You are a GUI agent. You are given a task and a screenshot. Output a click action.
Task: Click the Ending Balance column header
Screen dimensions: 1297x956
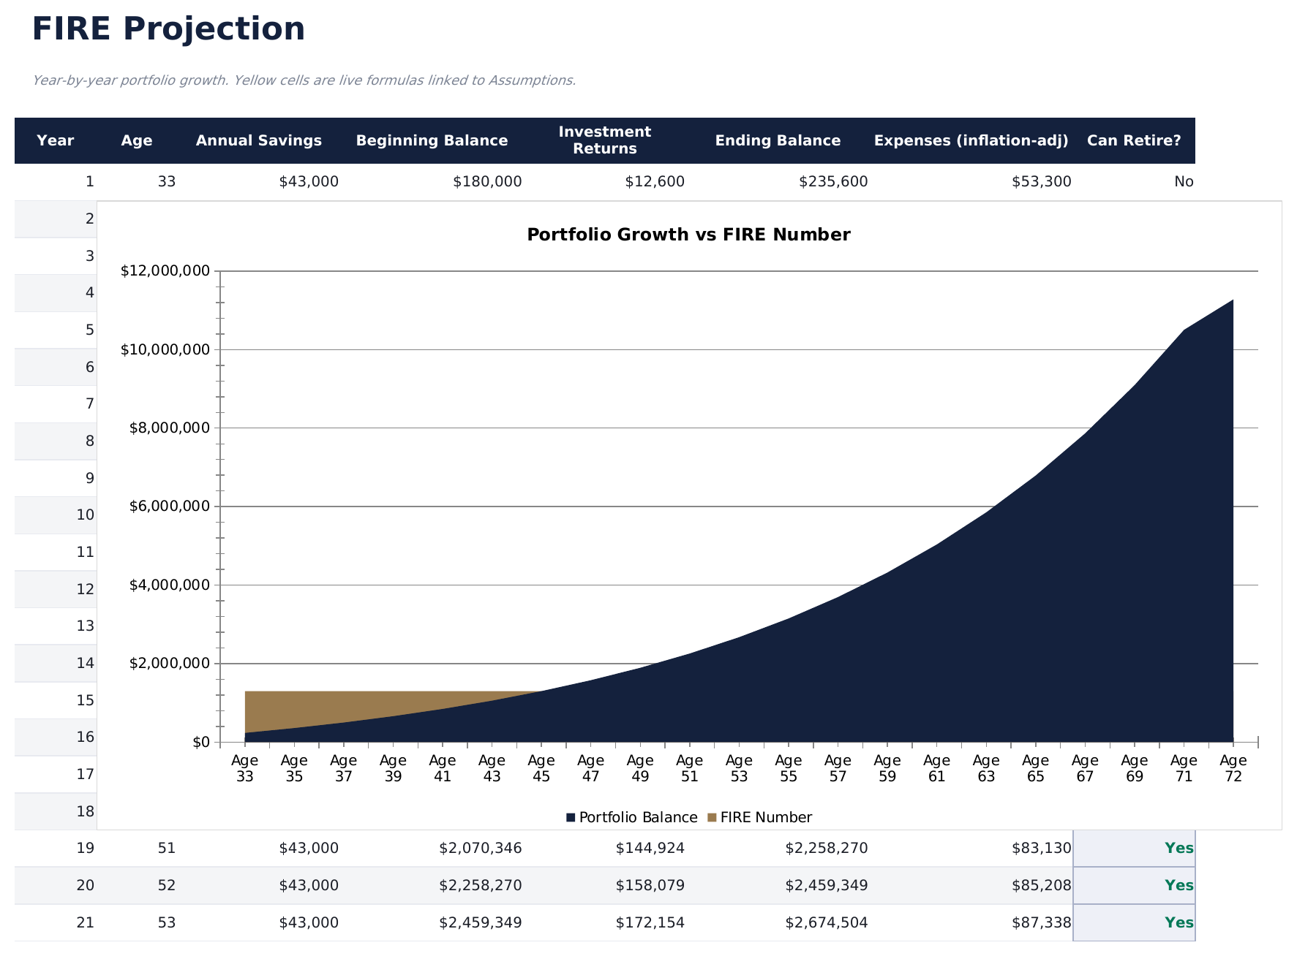(778, 140)
